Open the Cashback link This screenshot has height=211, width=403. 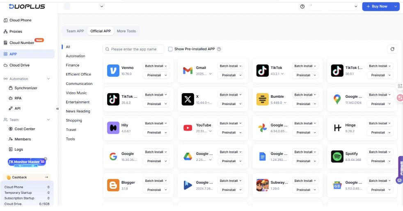27,177
